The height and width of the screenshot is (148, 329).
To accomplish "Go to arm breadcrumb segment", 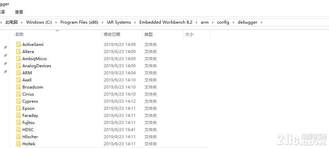I will (205, 22).
